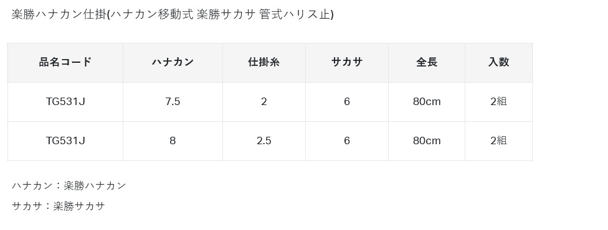Screen dimensions: 608x230
Task: Click the ハナカン column header
Action: (x=173, y=62)
